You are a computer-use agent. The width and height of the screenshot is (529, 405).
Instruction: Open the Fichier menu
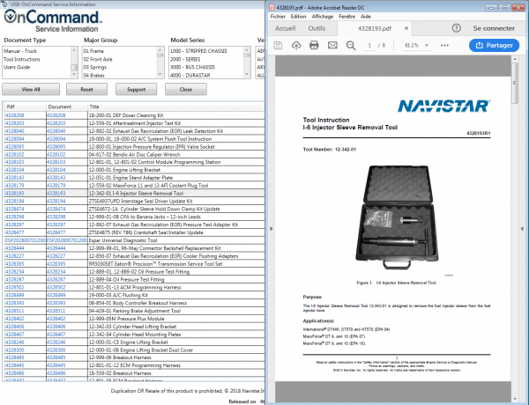click(278, 17)
